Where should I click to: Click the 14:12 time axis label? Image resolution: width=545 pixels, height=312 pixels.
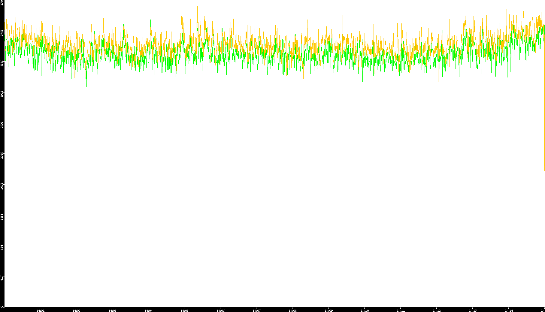(x=437, y=310)
